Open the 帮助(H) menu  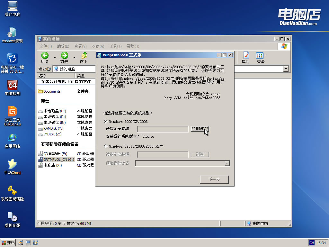click(x=133, y=46)
